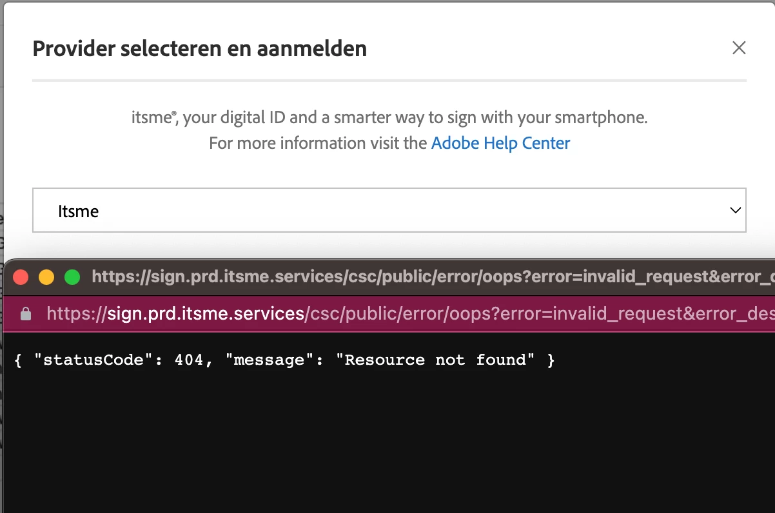Maximize the itsme popup with green button
775x513 pixels.
[72, 277]
